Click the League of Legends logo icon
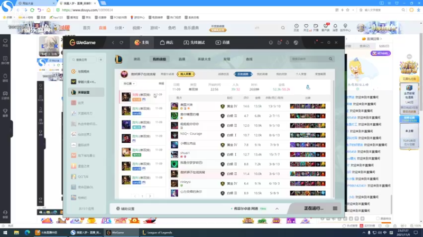 coord(118,59)
